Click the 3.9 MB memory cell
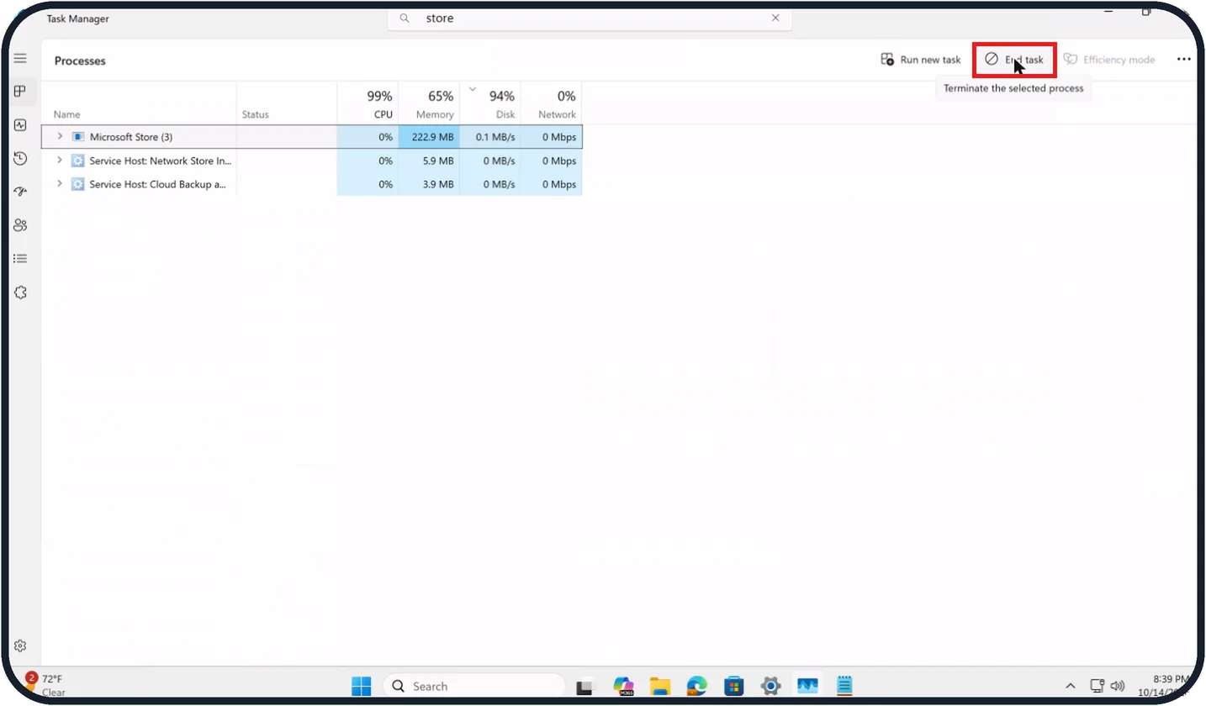Viewport: 1206px width, 706px height. coord(429,184)
